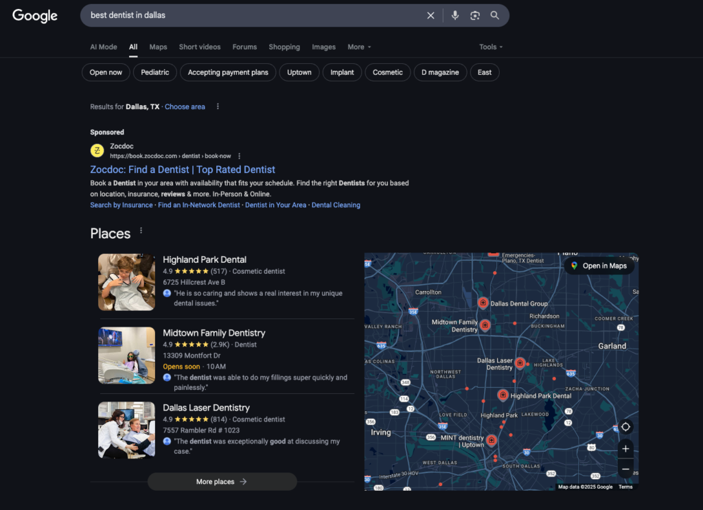Open three-dot menu beside Choose area
This screenshot has width=703, height=510.
(x=218, y=106)
